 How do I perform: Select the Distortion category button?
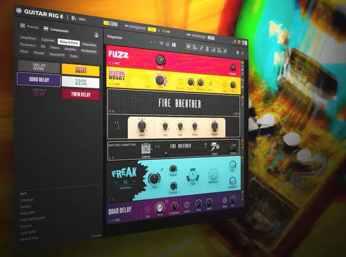pyautogui.click(x=89, y=44)
